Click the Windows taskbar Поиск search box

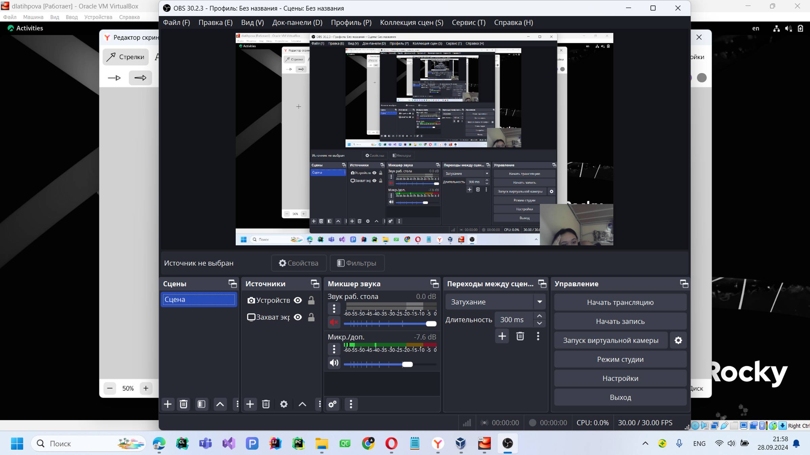tap(89, 443)
